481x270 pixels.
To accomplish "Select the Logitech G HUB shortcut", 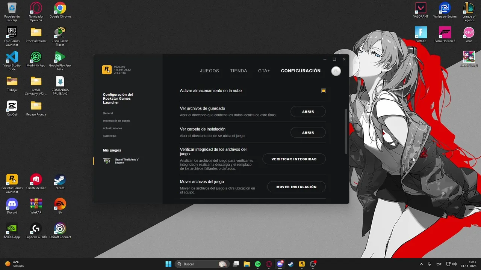I will (36, 231).
